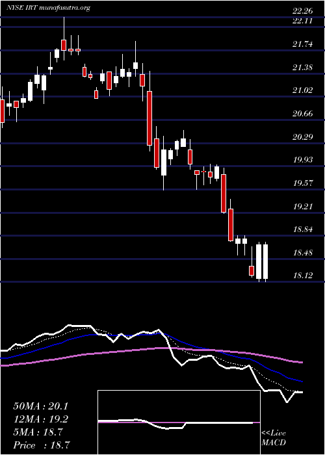Click the 'NYSE IRT munafasutra.org' chart title
The image size is (325, 455).
click(48, 8)
